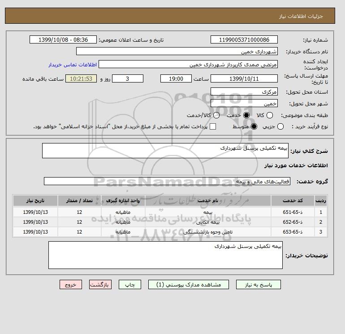Click the واحد اندازه گیری column header
The width and height of the screenshot is (345, 334).
tap(123, 200)
